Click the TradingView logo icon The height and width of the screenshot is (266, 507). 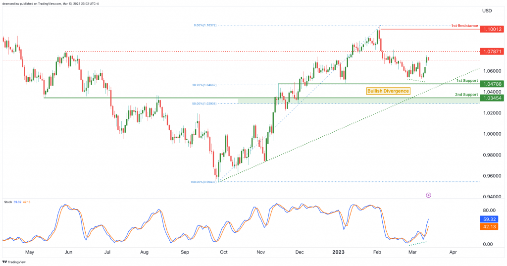coord(5,262)
